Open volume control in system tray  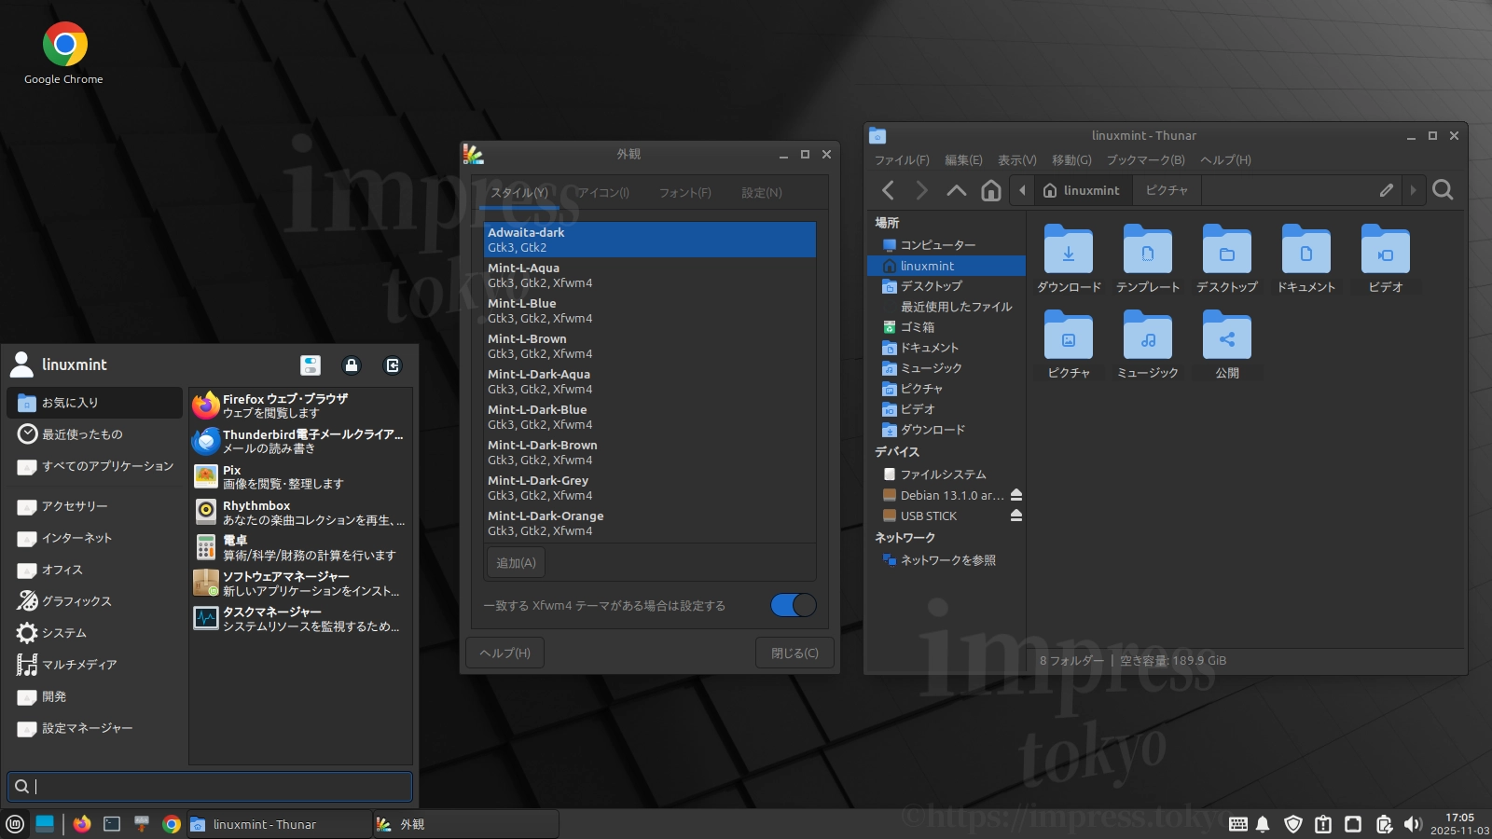pyautogui.click(x=1413, y=824)
